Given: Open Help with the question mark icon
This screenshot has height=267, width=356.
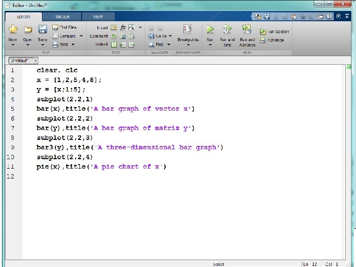Looking at the screenshot, I should click(329, 16).
